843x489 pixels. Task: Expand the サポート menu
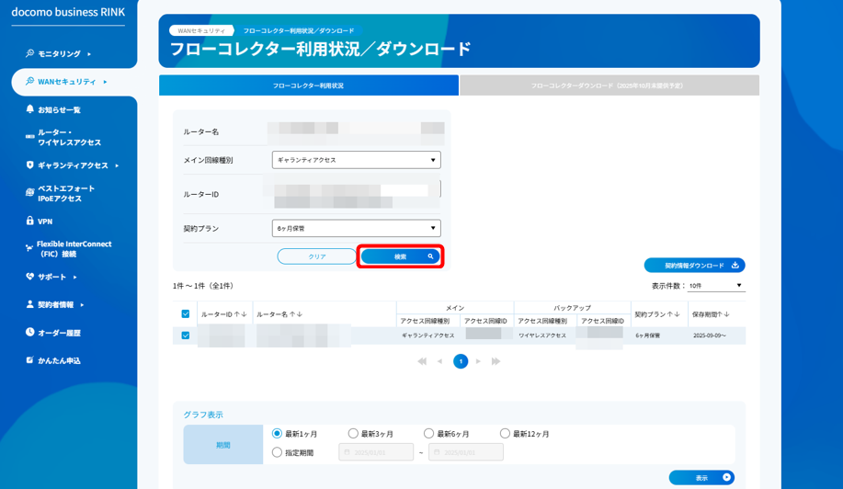click(74, 277)
